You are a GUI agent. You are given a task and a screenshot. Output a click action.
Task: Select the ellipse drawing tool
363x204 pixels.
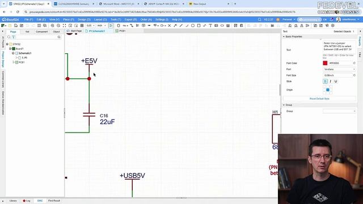point(222,25)
